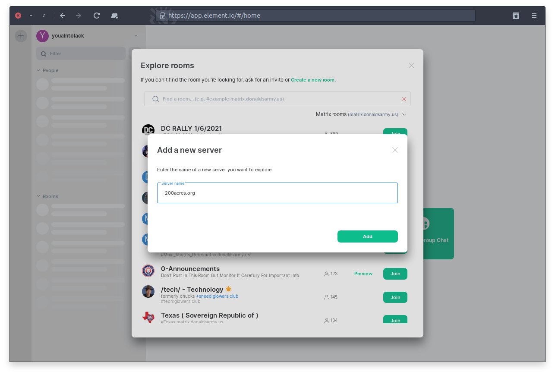The width and height of the screenshot is (555, 375).
Task: Preview the 0-Announcements room
Action: coord(363,274)
